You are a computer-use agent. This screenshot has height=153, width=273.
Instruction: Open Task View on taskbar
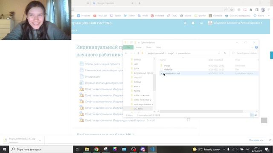point(78,149)
